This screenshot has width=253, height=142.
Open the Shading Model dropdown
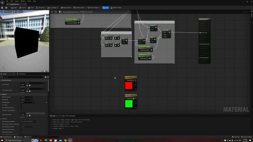click(27, 103)
